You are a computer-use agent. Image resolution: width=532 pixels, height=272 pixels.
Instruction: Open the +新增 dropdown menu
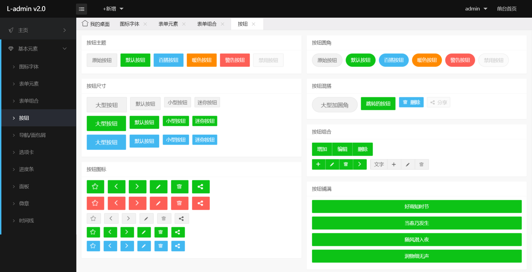tap(113, 9)
